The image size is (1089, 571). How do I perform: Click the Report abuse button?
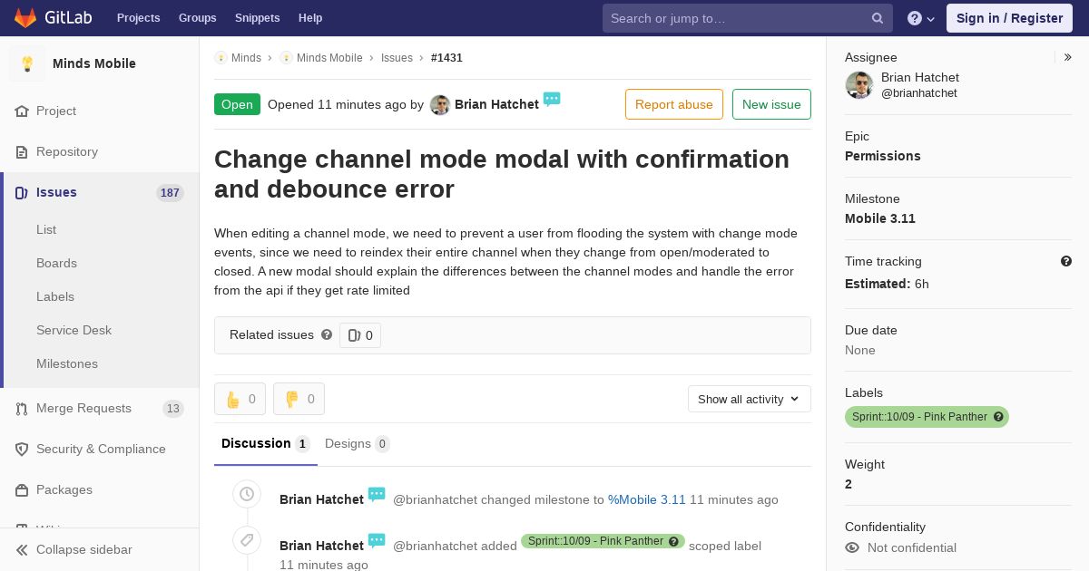(x=674, y=104)
